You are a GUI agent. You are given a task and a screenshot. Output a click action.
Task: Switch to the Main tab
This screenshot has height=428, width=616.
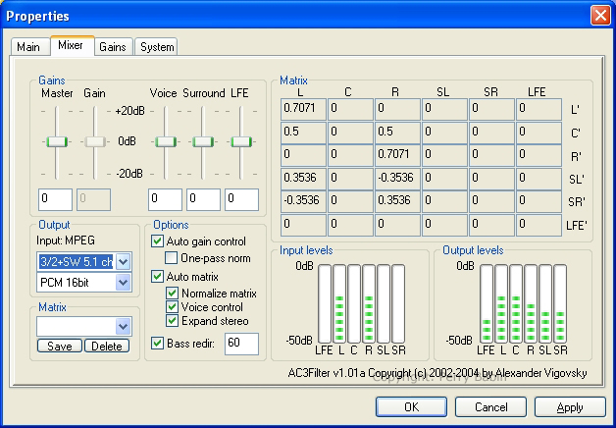(28, 46)
